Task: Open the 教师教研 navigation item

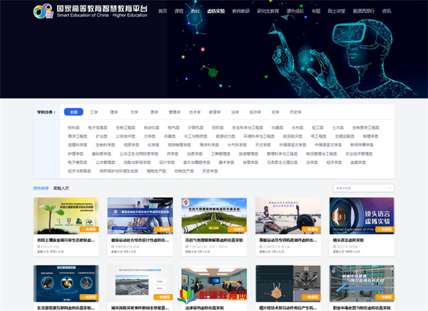Action: coord(241,11)
